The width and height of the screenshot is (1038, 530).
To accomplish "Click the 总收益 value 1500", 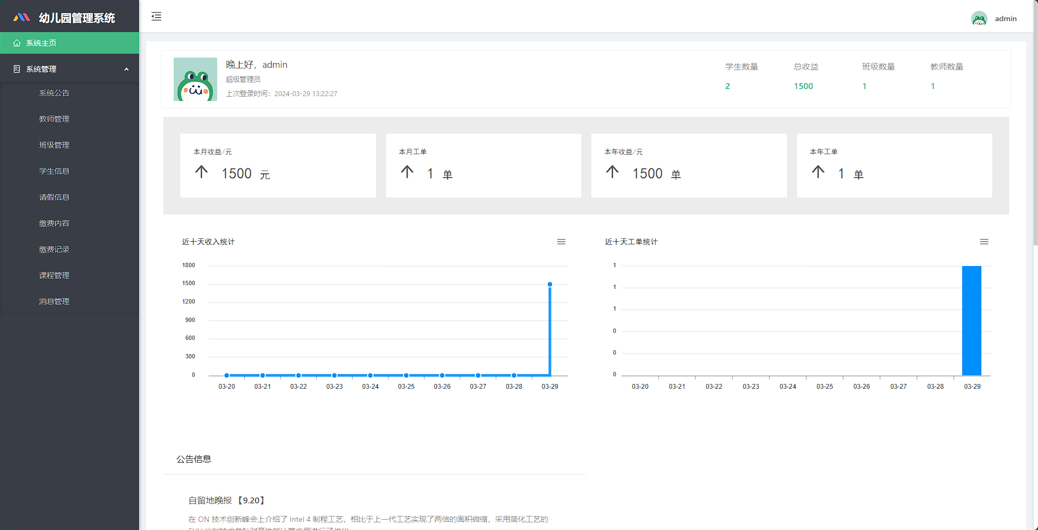I will tap(803, 86).
